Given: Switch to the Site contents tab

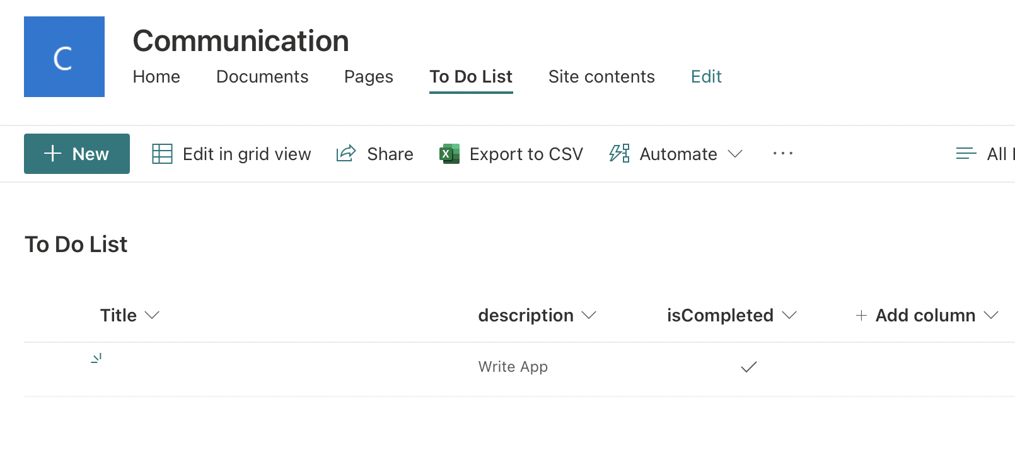Looking at the screenshot, I should [x=601, y=77].
